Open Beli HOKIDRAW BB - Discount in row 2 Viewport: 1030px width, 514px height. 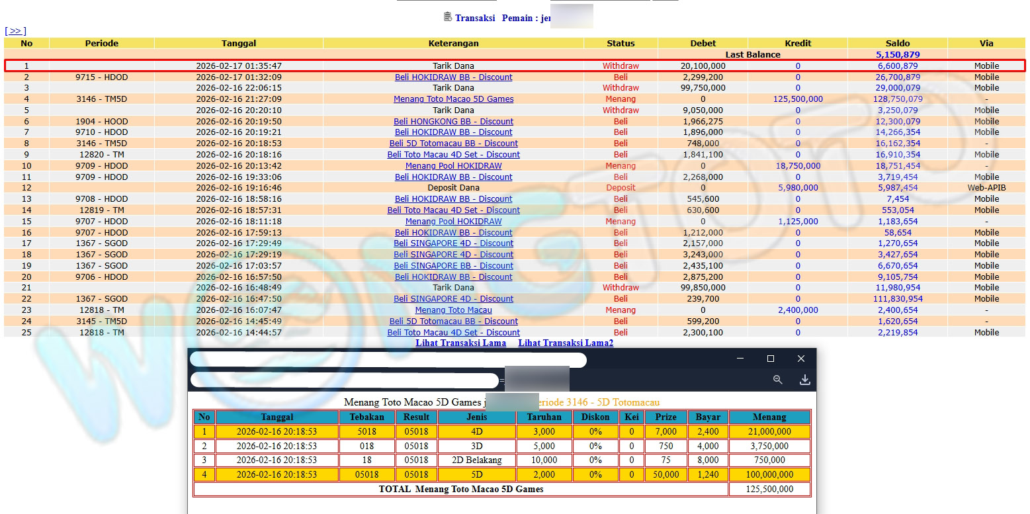pyautogui.click(x=453, y=77)
